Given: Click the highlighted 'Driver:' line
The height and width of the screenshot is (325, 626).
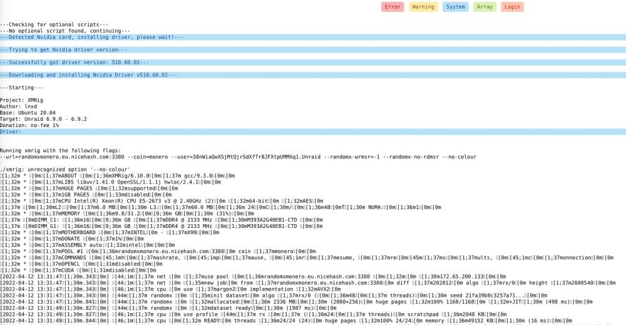Looking at the screenshot, I should (x=313, y=132).
